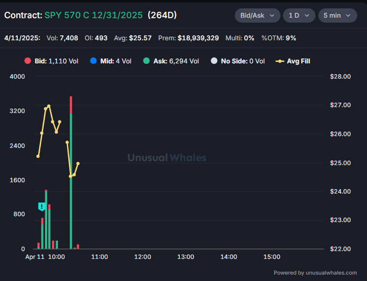This screenshot has height=281, width=367.
Task: Click the 4/11/2025 date label
Action: point(22,38)
